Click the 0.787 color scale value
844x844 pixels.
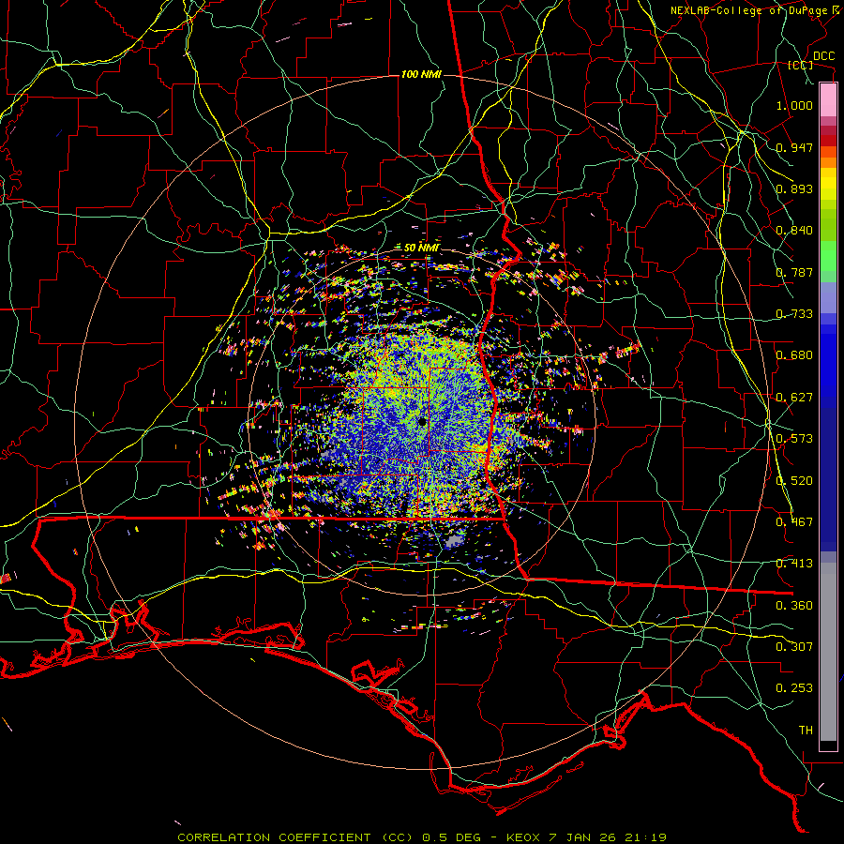point(794,272)
